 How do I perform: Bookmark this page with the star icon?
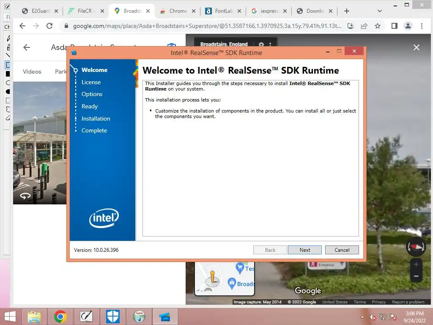coord(378,26)
